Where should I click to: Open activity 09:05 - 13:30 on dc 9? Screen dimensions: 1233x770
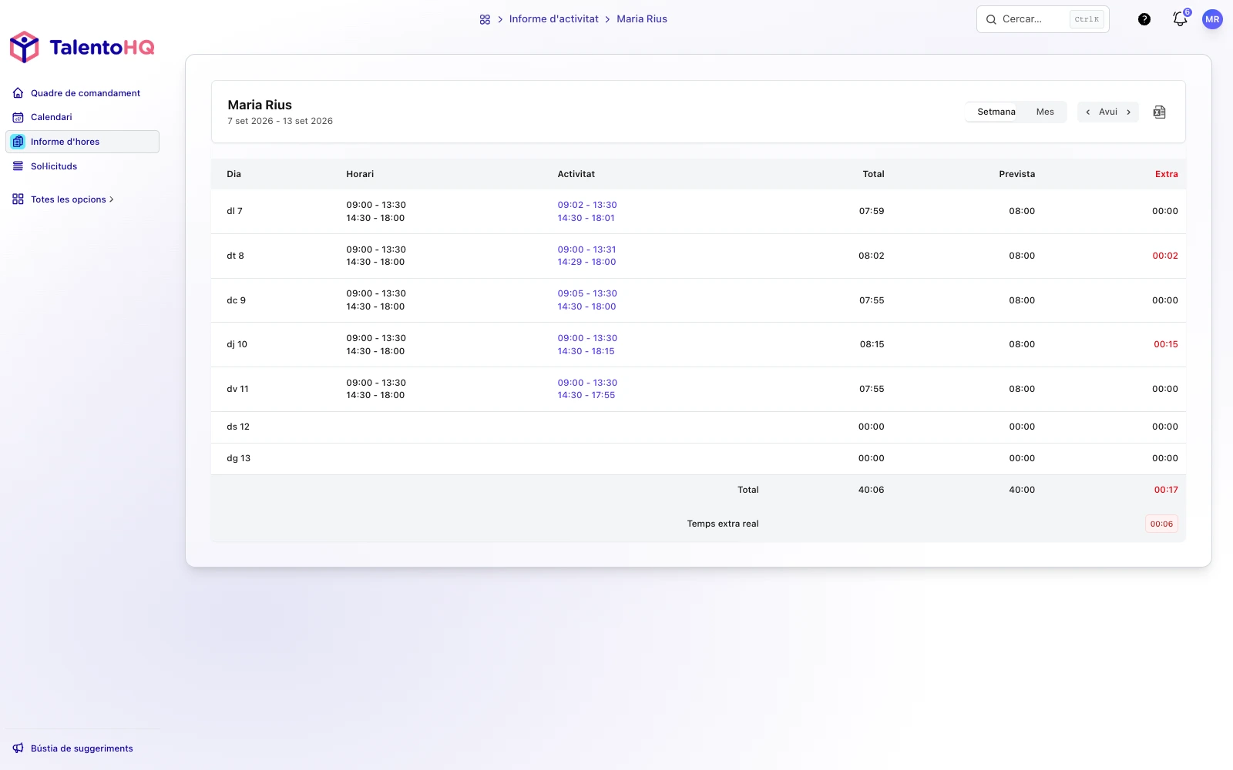[587, 293]
